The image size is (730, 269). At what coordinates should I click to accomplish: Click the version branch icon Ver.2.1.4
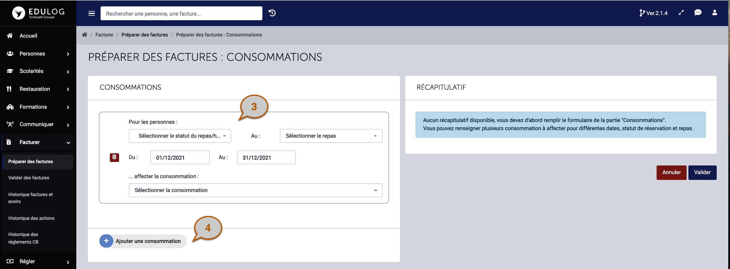click(653, 13)
